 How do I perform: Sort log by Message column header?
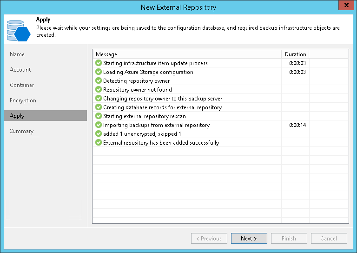coord(186,54)
